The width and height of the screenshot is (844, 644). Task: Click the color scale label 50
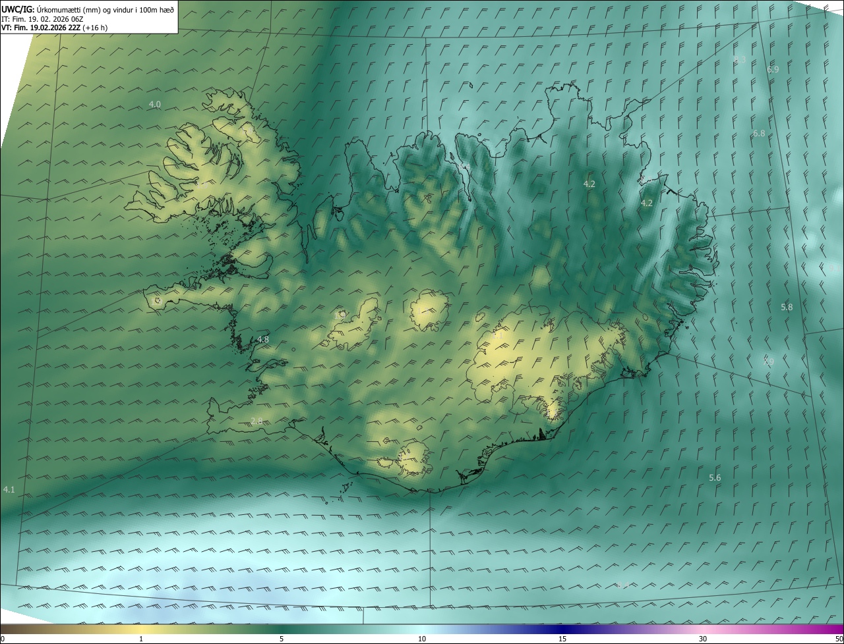coord(839,639)
